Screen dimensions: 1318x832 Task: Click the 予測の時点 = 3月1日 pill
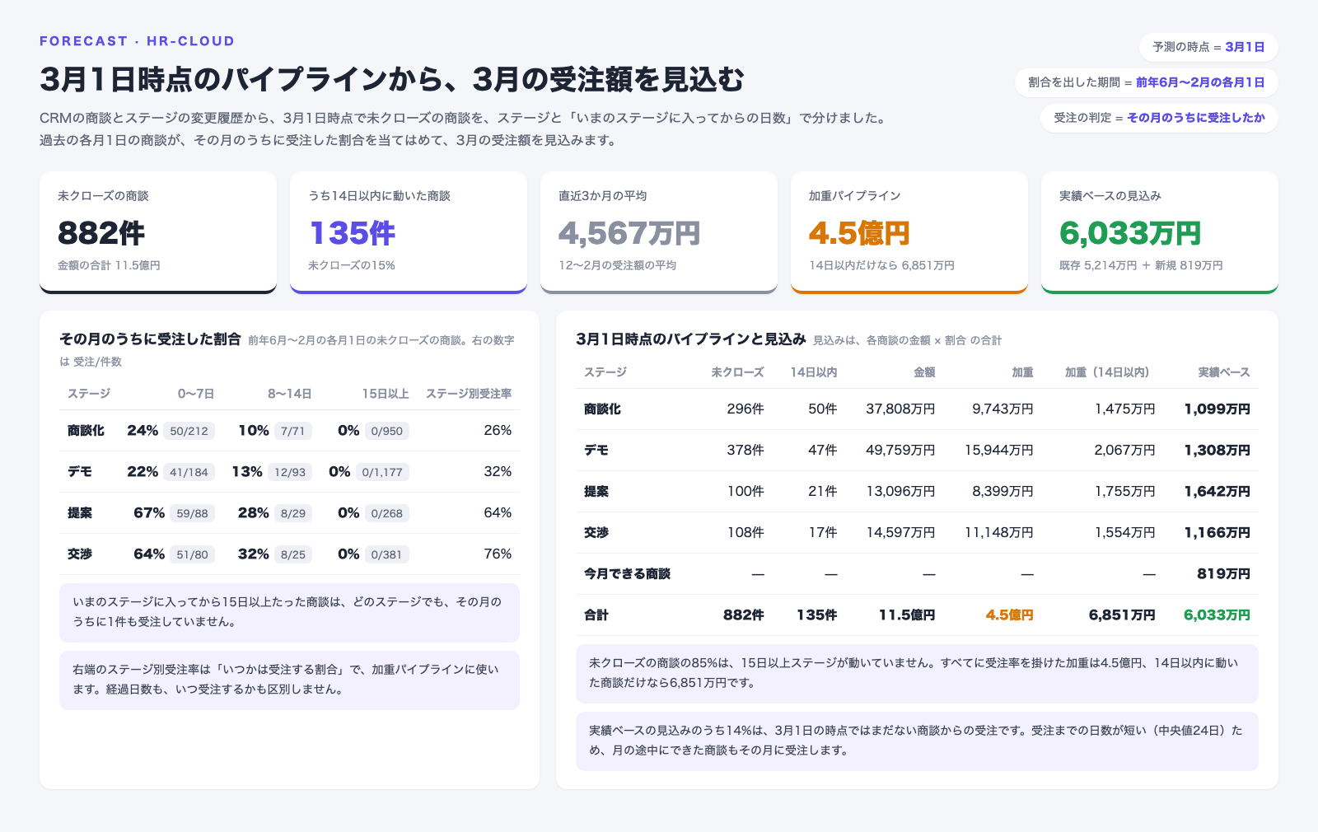point(1208,47)
